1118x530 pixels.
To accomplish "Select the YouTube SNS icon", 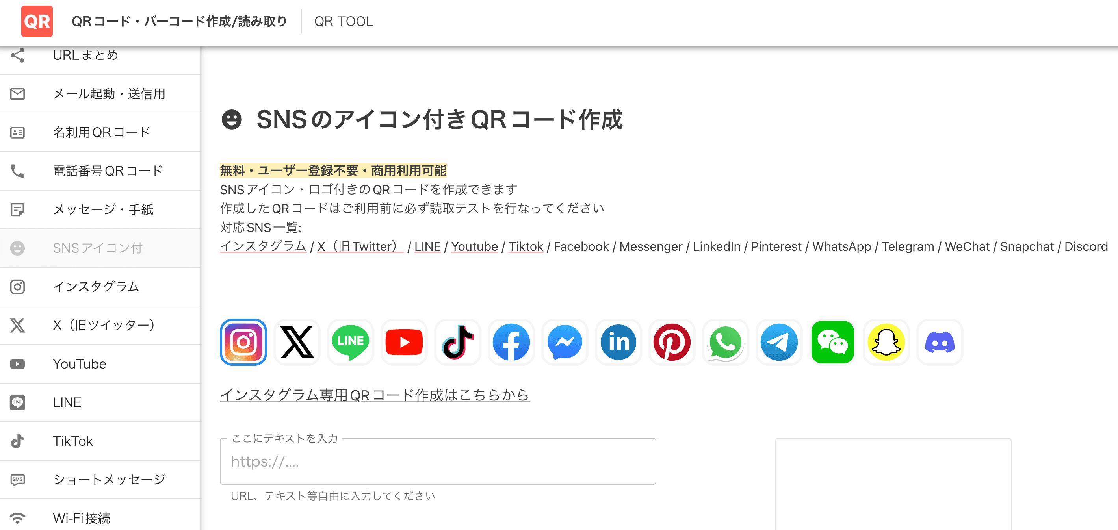I will pyautogui.click(x=403, y=342).
